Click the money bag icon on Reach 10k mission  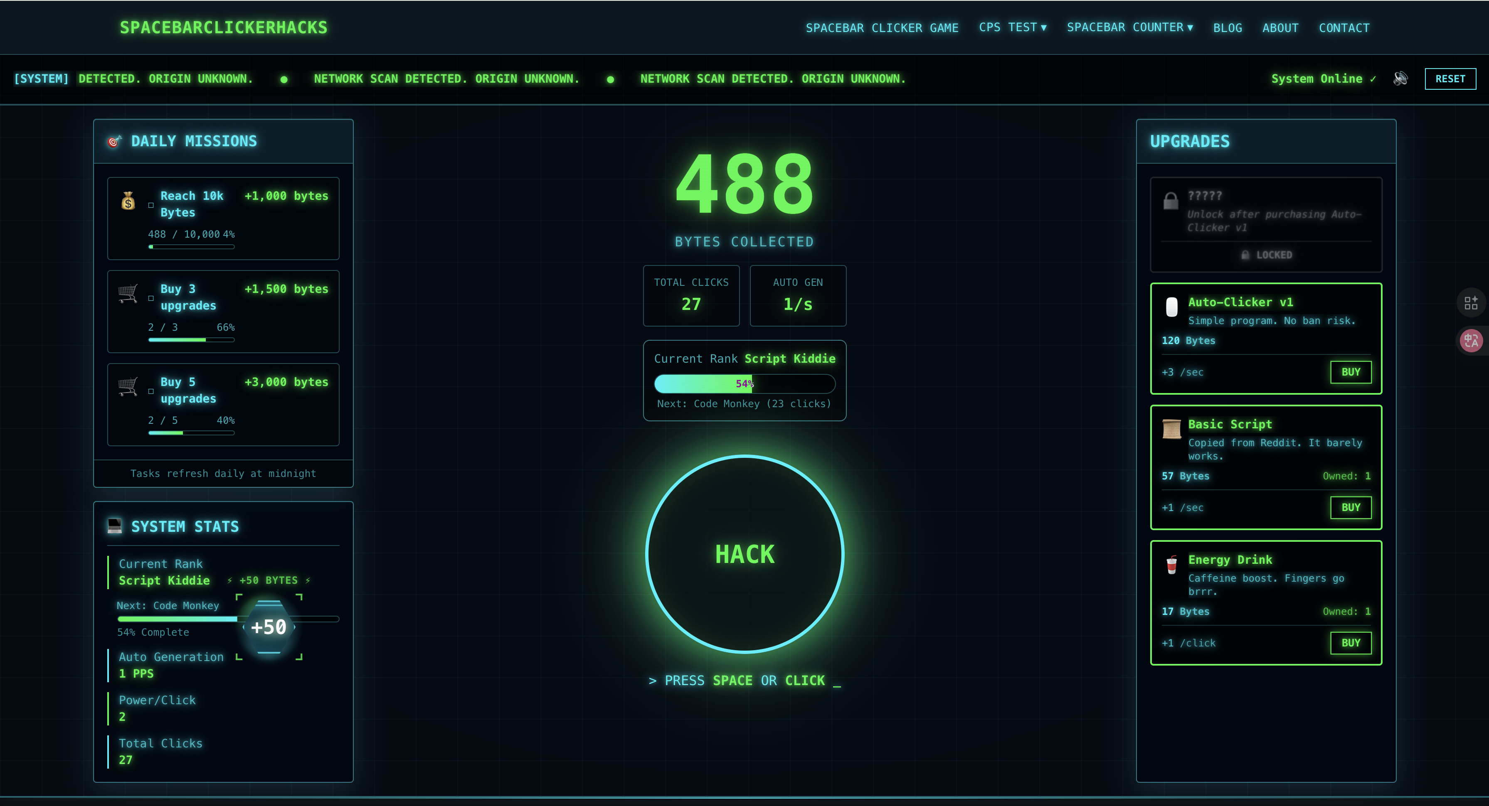pos(128,201)
